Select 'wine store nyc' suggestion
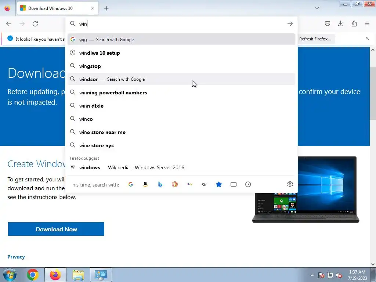The height and width of the screenshot is (282, 376). click(x=181, y=145)
